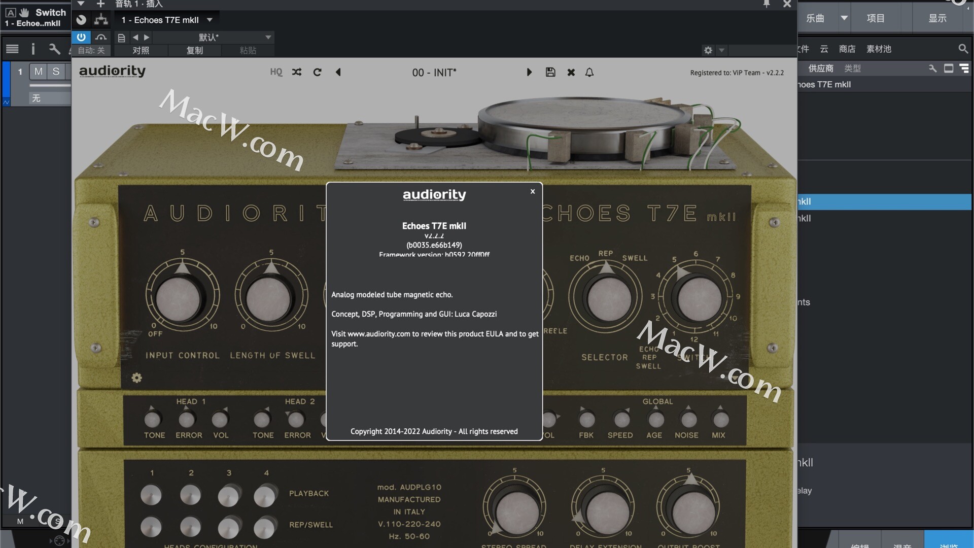Mute track 1 with the M button
The height and width of the screenshot is (548, 974).
[x=38, y=72]
